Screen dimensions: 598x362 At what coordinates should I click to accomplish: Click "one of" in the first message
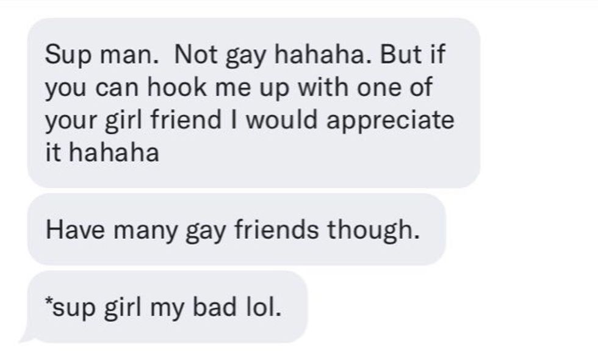394,87
